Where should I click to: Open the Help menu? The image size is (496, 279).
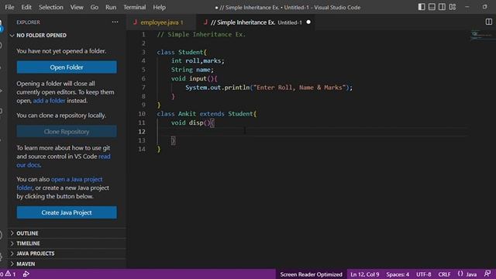pyautogui.click(x=159, y=7)
